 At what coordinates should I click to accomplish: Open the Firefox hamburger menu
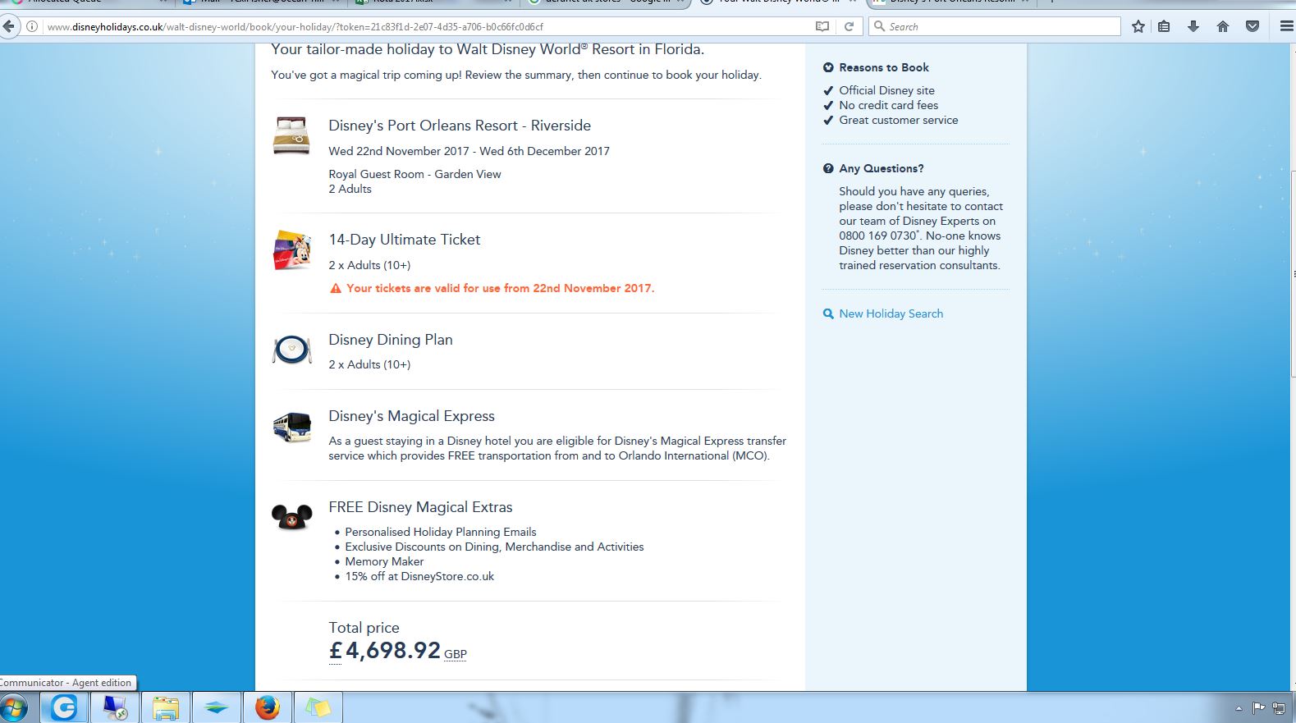click(1286, 26)
